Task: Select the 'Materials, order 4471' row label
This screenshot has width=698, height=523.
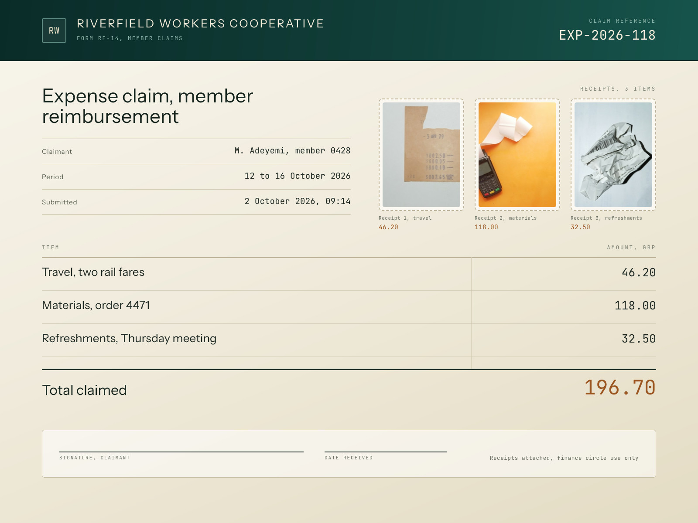Action: (x=96, y=306)
